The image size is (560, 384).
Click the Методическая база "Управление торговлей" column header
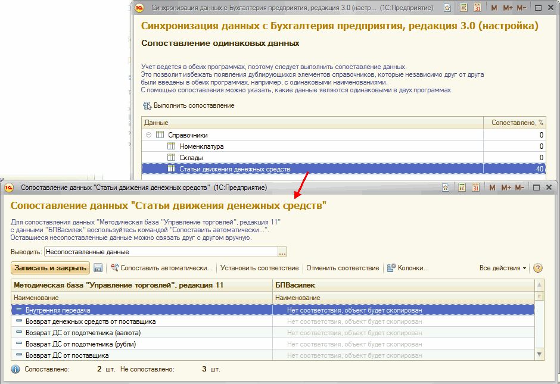click(x=142, y=285)
